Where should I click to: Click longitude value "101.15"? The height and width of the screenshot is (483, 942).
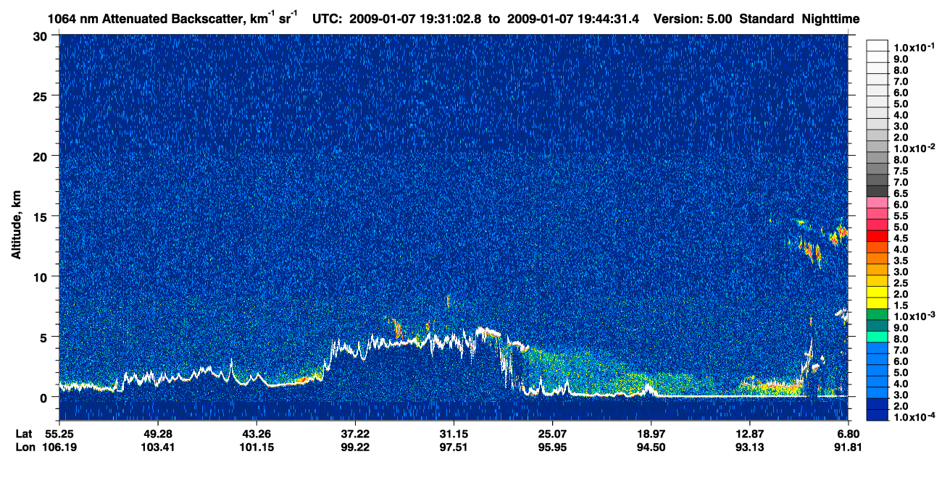tap(256, 446)
